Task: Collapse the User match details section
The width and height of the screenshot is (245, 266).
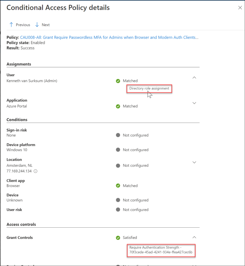Action: [x=194, y=77]
